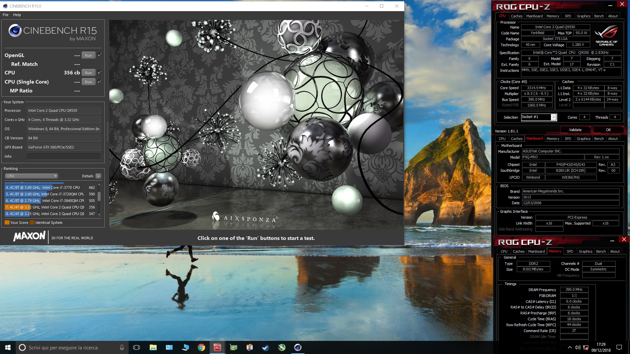Minimize the Memory CPU-Z window

612,241
